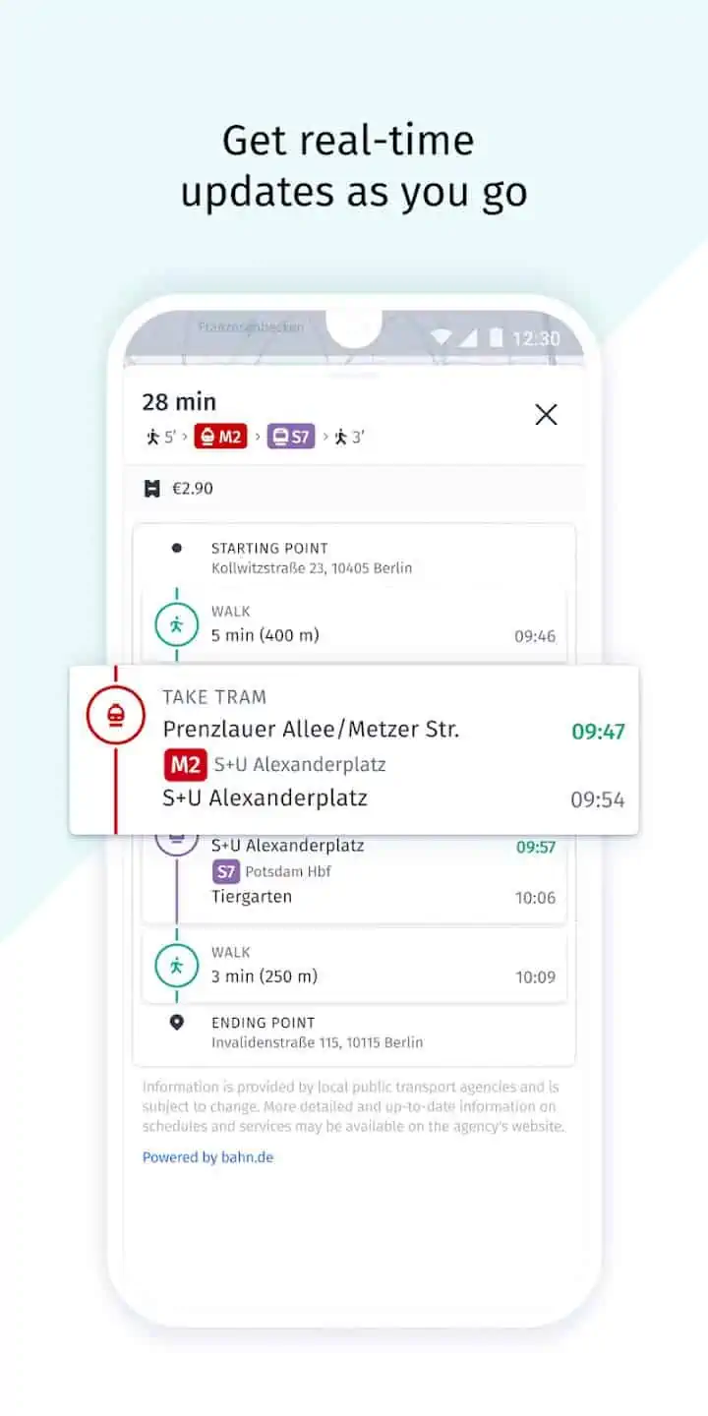Select the €2.90 ticket price row
This screenshot has height=1416, width=708.
(x=354, y=489)
